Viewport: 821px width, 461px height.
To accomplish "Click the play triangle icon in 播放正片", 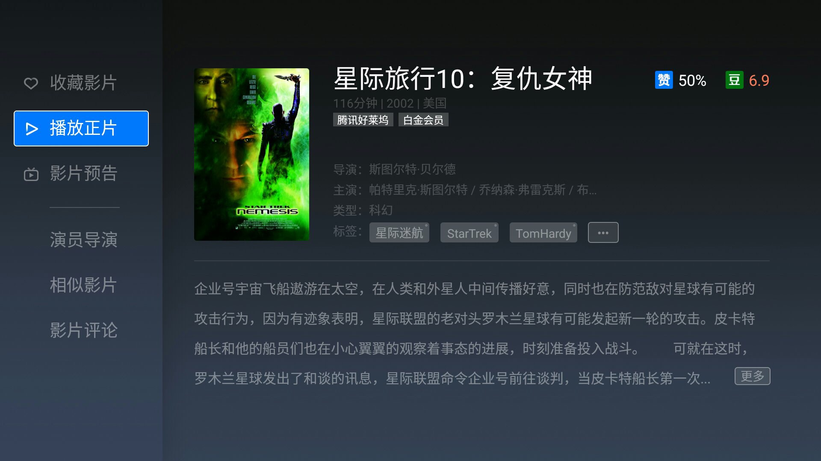I will 32,128.
